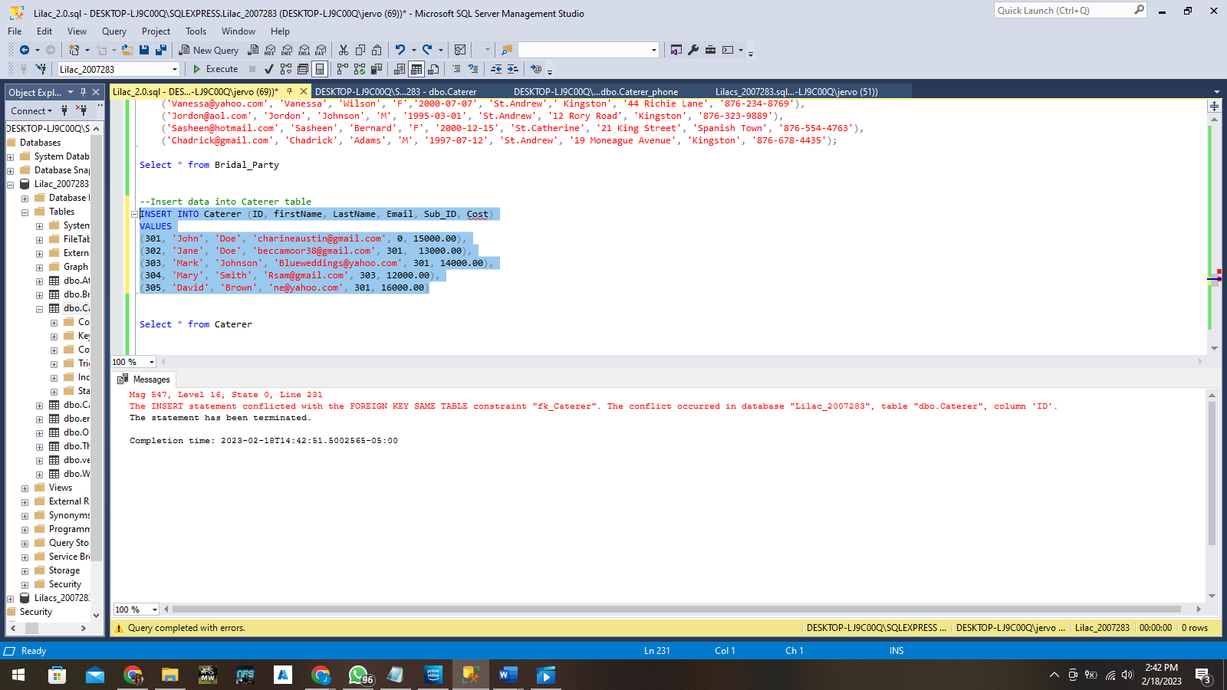Expand the Views folder node

25,488
